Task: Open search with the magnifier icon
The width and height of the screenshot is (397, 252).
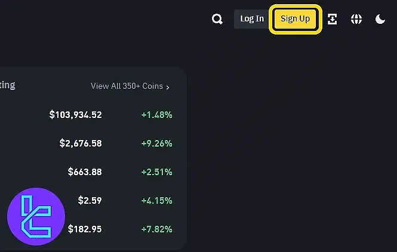Action: (x=217, y=19)
